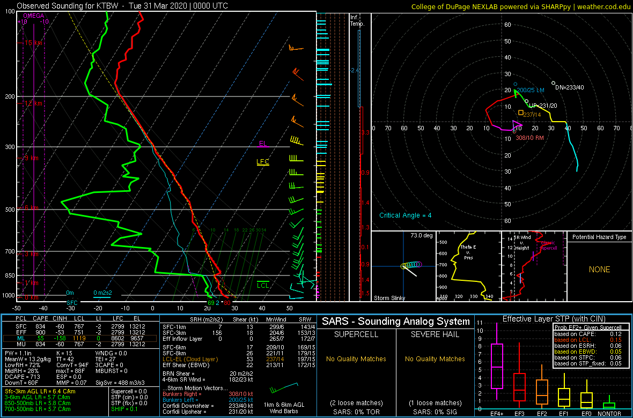This screenshot has height=418, width=633.
Task: Click the 'SARS: 0% SIG' result
Action: point(435,412)
